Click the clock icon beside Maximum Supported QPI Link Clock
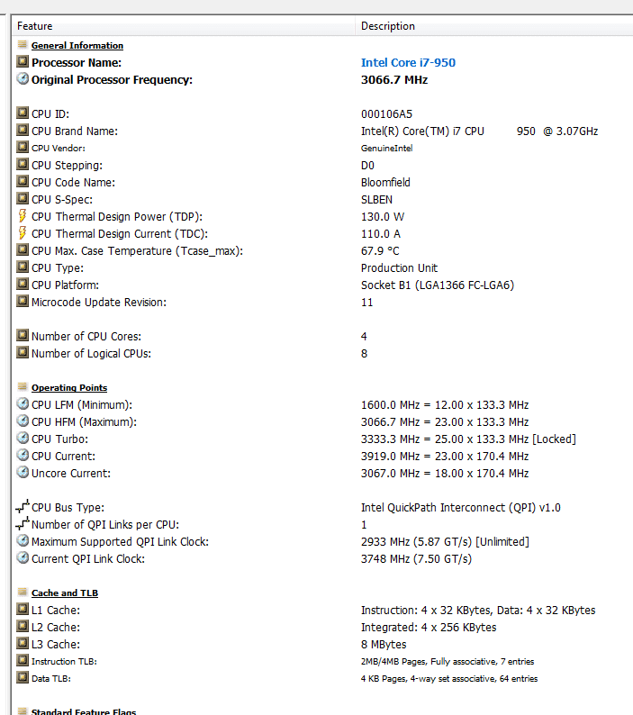The image size is (633, 715). pyautogui.click(x=23, y=540)
